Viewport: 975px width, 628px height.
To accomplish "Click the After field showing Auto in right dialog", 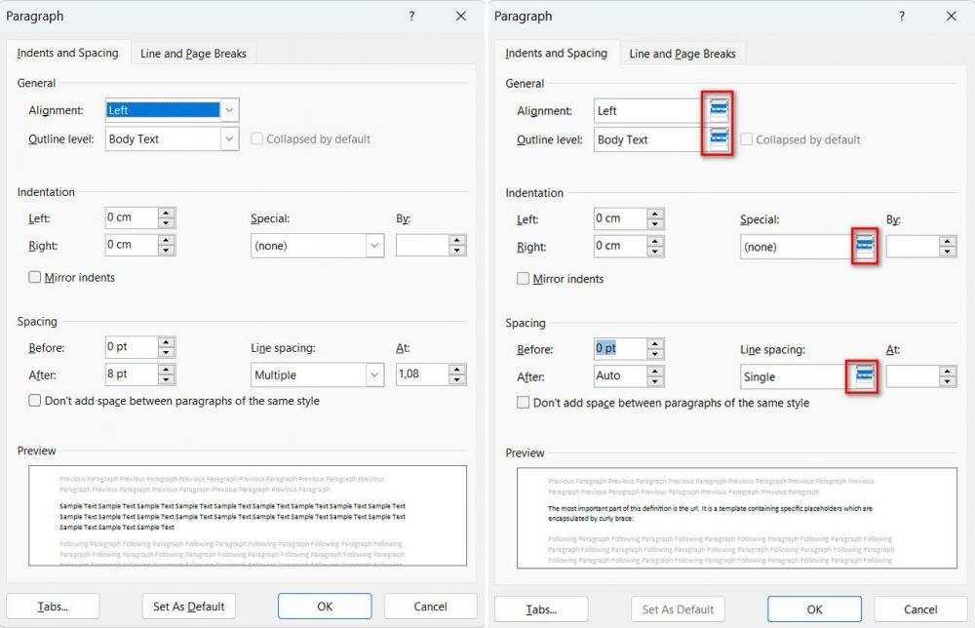I will (x=619, y=375).
